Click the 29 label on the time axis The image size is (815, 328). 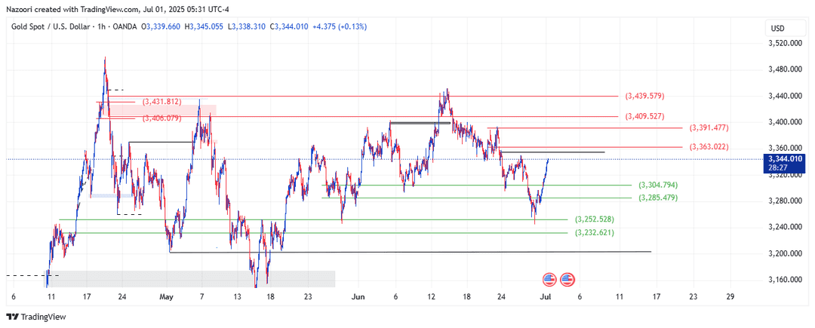[732, 297]
